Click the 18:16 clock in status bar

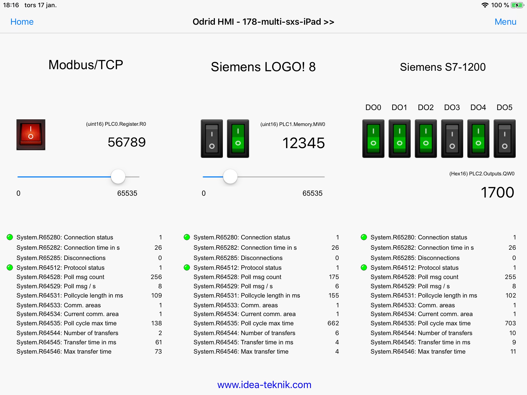coord(11,5)
